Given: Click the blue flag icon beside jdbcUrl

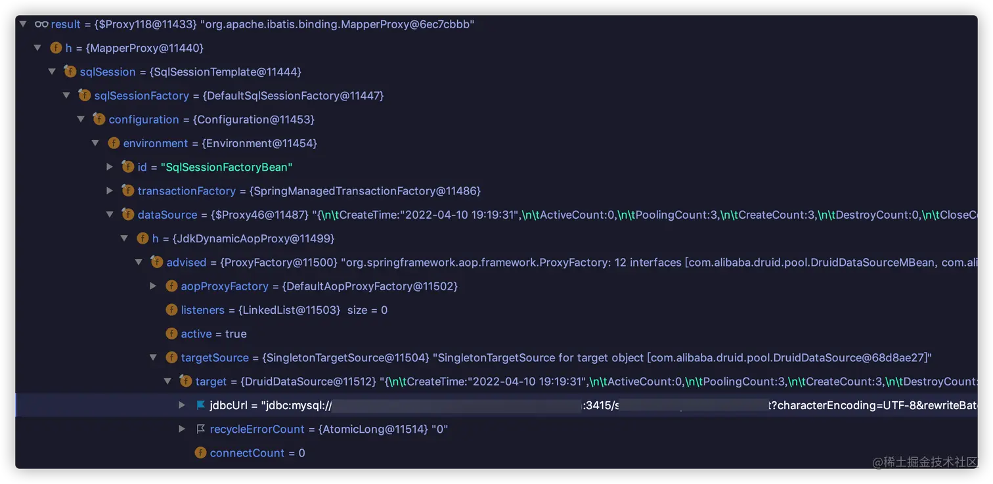Looking at the screenshot, I should click(200, 405).
